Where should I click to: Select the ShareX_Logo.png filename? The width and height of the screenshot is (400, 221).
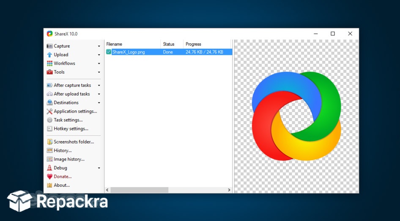point(129,52)
